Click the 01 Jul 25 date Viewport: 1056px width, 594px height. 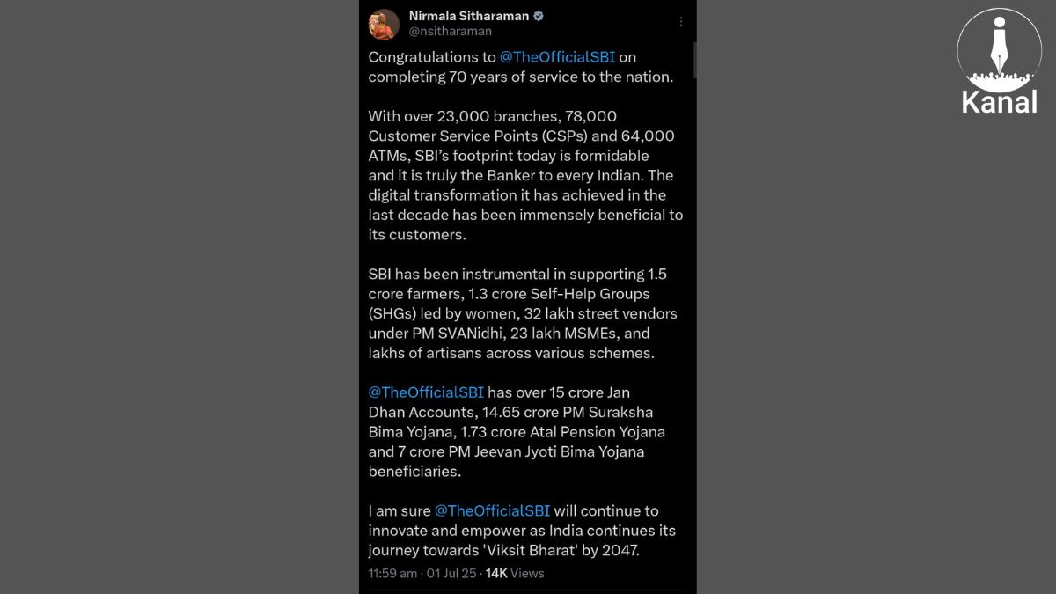tap(451, 573)
